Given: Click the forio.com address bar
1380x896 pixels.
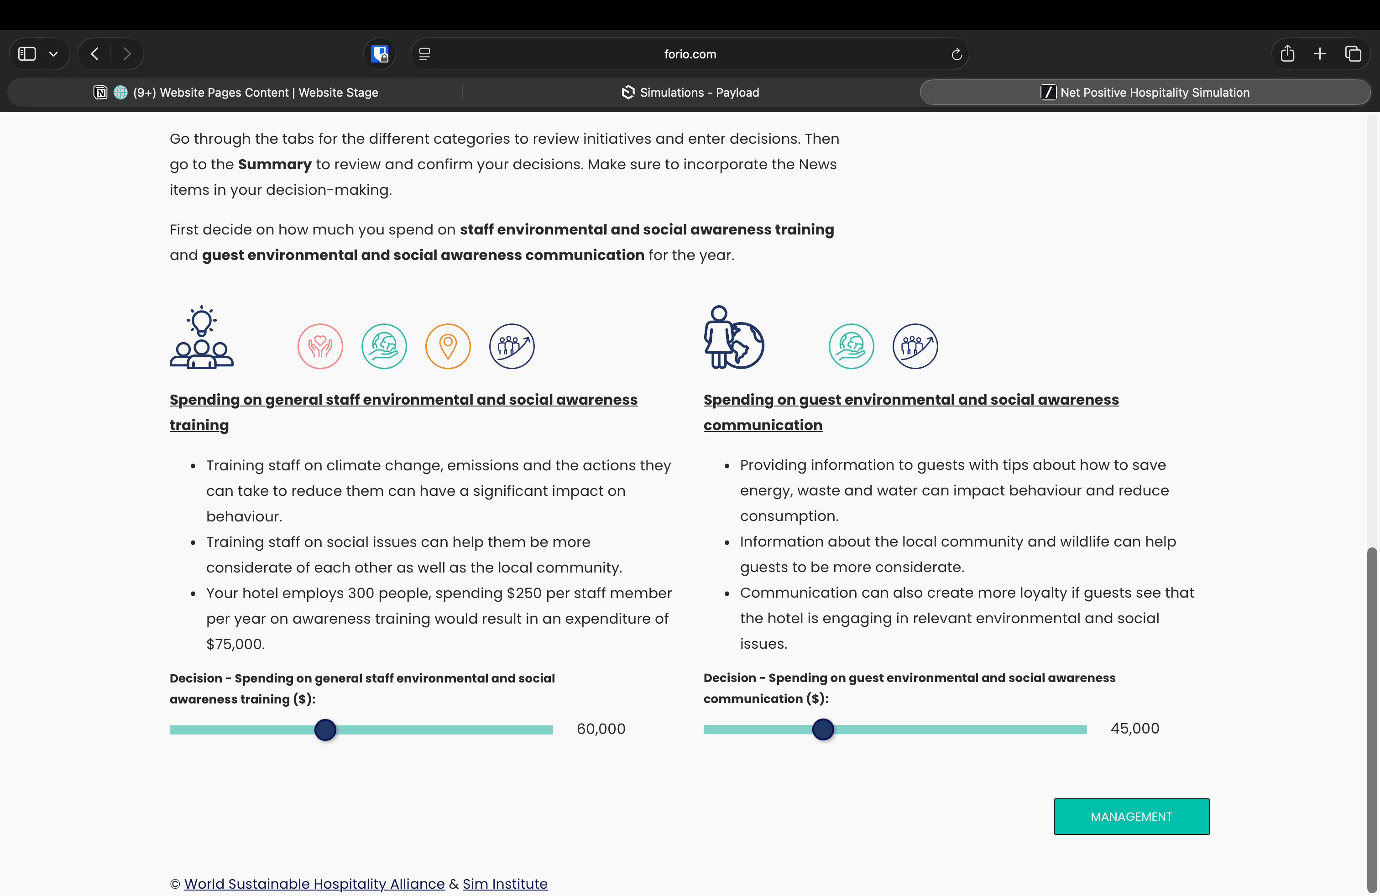Looking at the screenshot, I should click(690, 54).
